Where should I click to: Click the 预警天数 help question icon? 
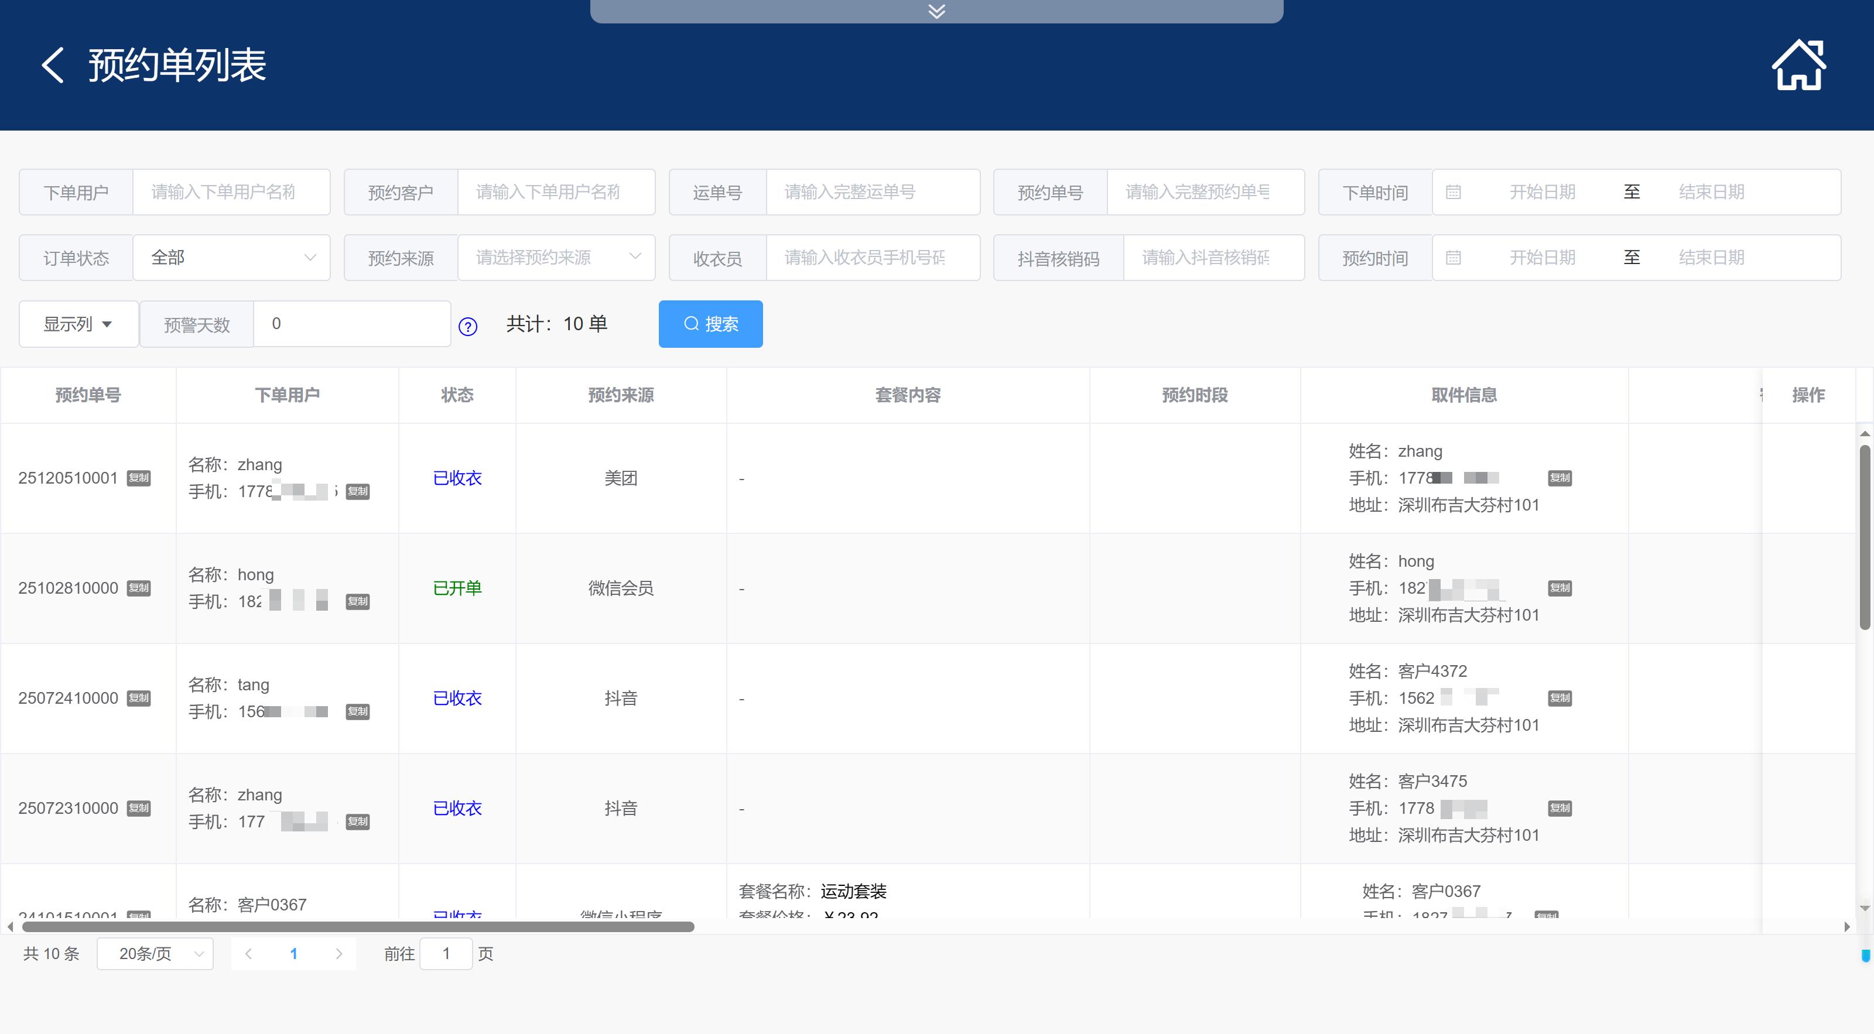[x=468, y=327]
